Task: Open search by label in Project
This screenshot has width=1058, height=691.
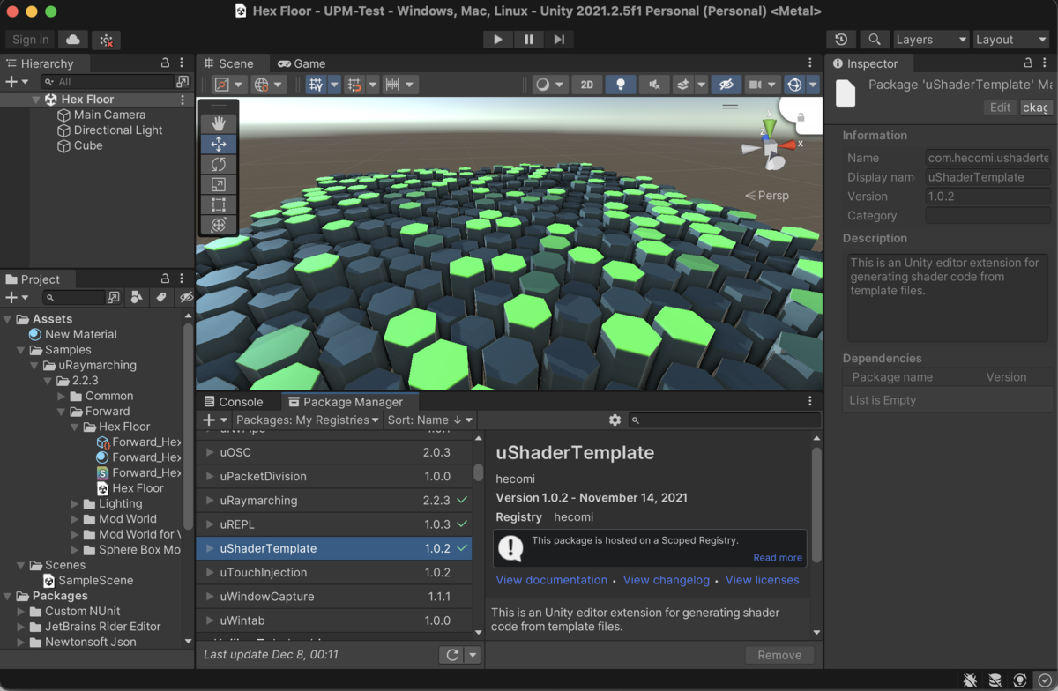Action: [x=161, y=298]
